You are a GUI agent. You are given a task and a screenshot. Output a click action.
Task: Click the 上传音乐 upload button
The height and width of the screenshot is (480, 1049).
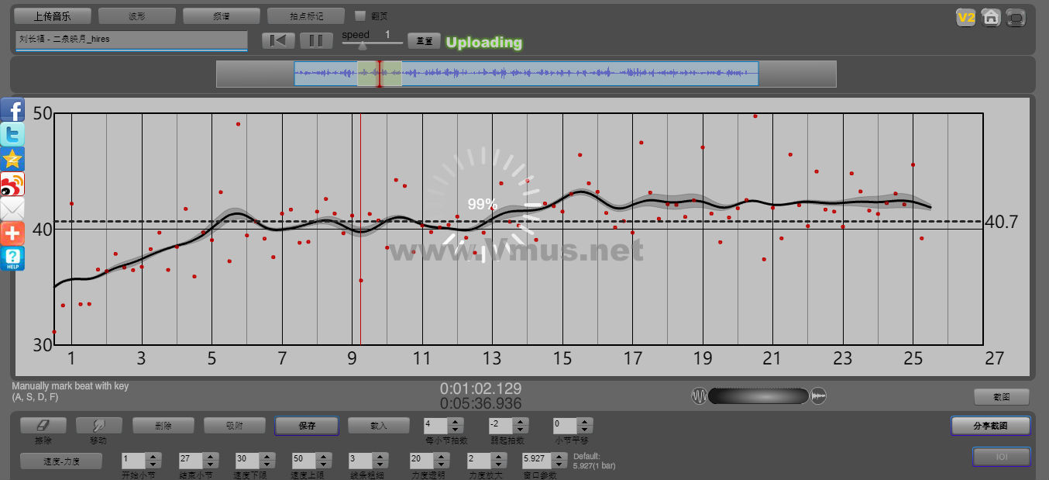coord(53,16)
